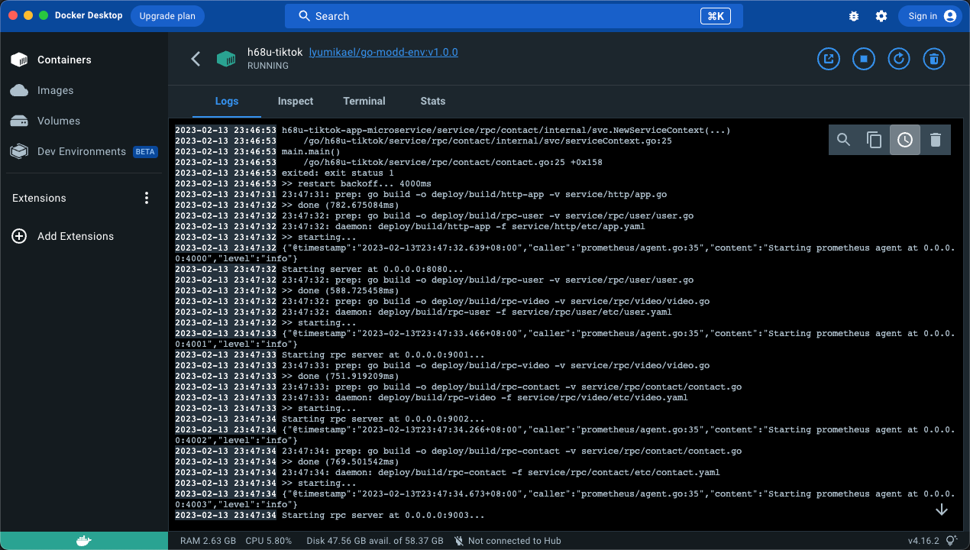Switch to the Inspect tab
The width and height of the screenshot is (970, 550).
point(296,101)
